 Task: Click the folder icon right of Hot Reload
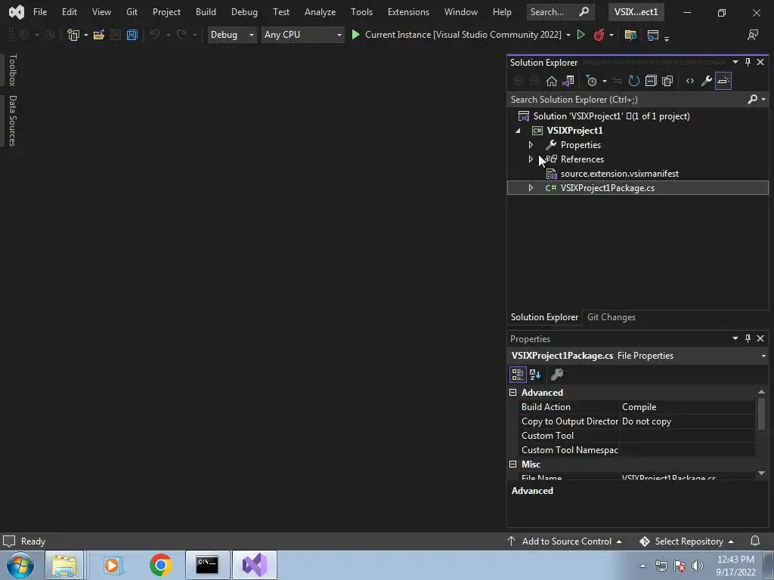630,35
